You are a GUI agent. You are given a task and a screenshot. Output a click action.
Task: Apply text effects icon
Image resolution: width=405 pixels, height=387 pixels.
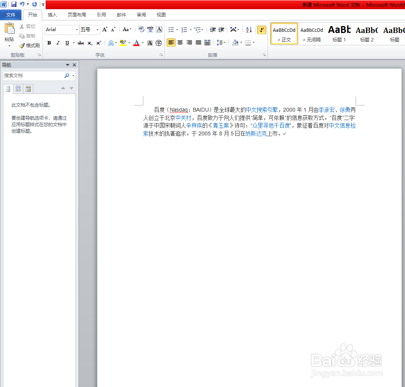111,43
